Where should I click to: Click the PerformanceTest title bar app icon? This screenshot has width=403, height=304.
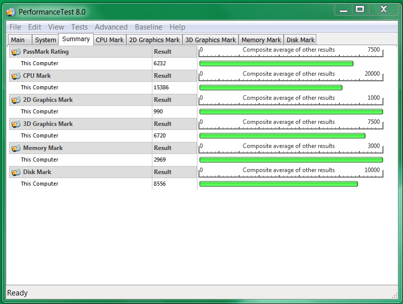(x=11, y=12)
